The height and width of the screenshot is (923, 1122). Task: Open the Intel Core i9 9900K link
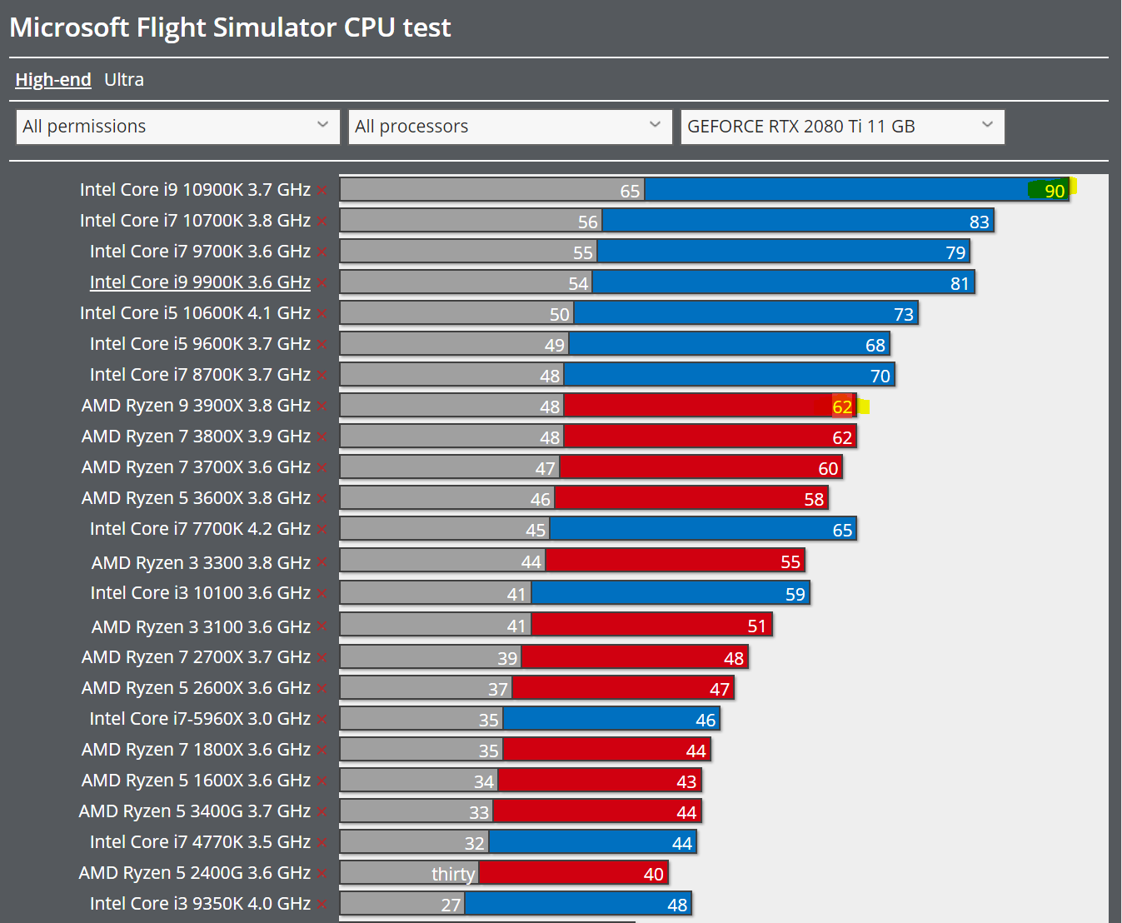200,282
